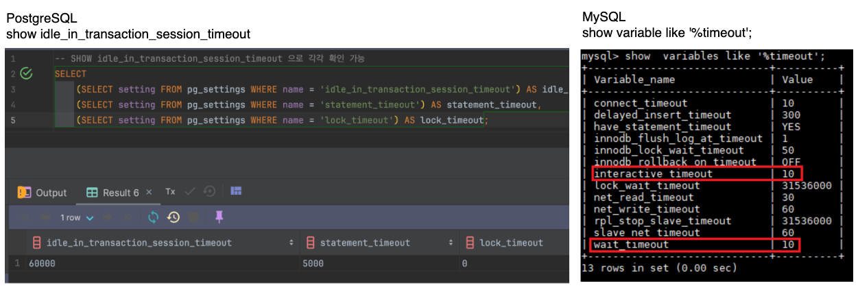Open the 1 row page size dropdown
The height and width of the screenshot is (288, 858).
pyautogui.click(x=77, y=217)
